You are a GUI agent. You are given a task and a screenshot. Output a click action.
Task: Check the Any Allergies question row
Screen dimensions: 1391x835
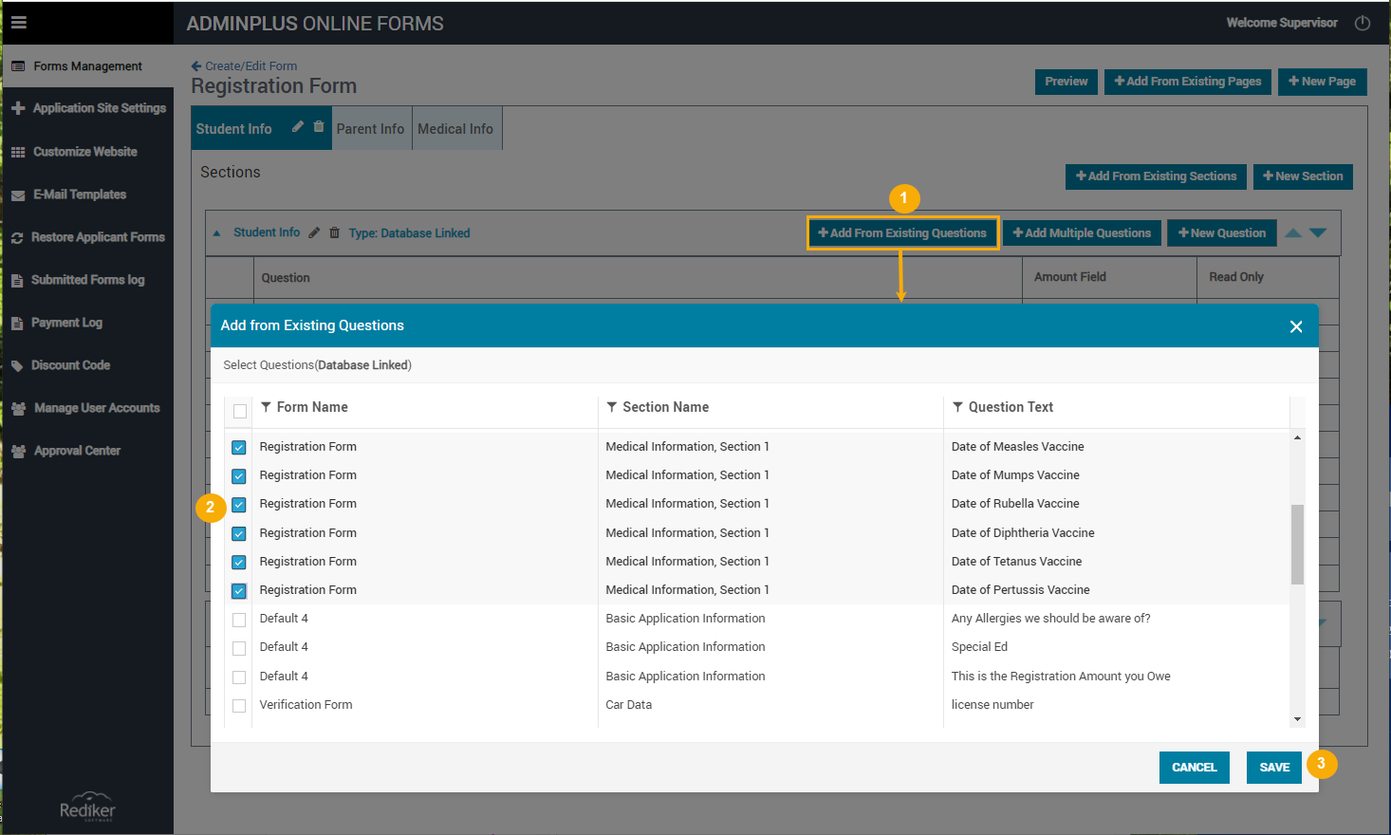pos(239,620)
